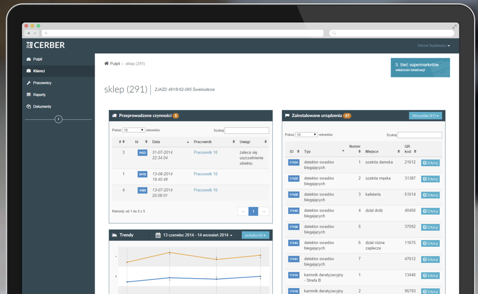
Task: Open activity badge 8418
Action: pyautogui.click(x=142, y=174)
